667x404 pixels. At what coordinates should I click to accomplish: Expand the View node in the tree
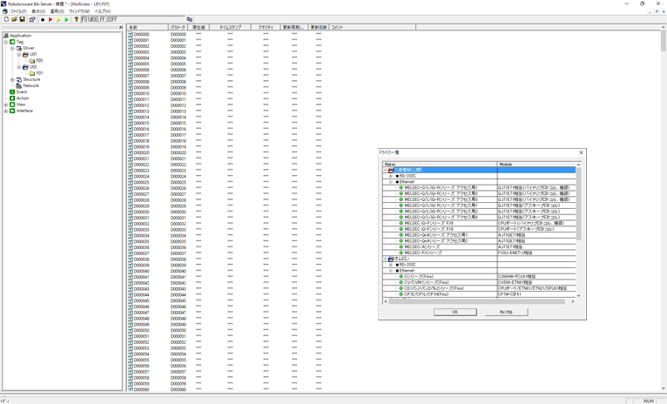tap(6, 104)
